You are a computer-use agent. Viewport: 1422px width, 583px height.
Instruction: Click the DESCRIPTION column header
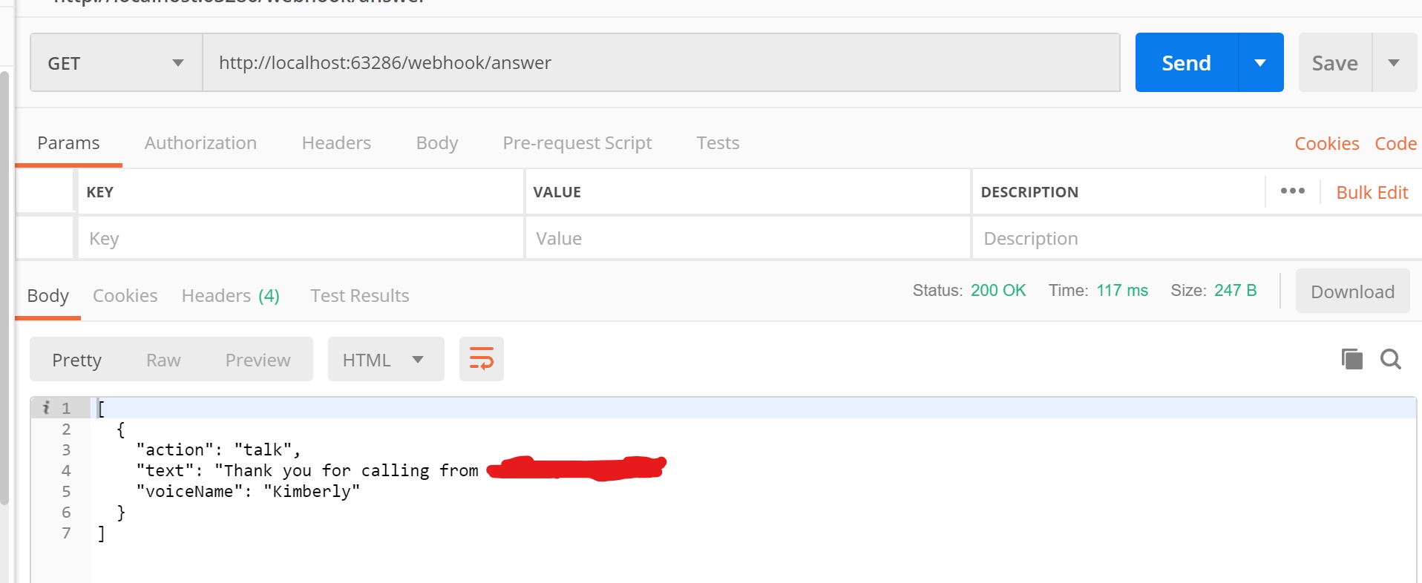(1029, 192)
